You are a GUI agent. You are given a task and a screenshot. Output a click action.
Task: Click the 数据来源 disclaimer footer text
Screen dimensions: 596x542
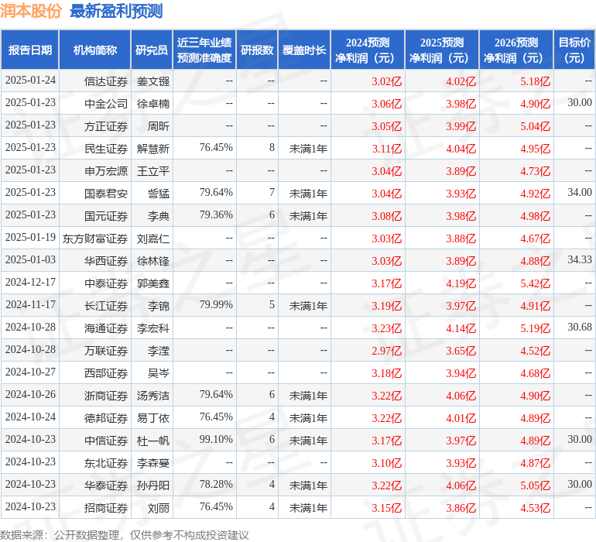coord(125,535)
